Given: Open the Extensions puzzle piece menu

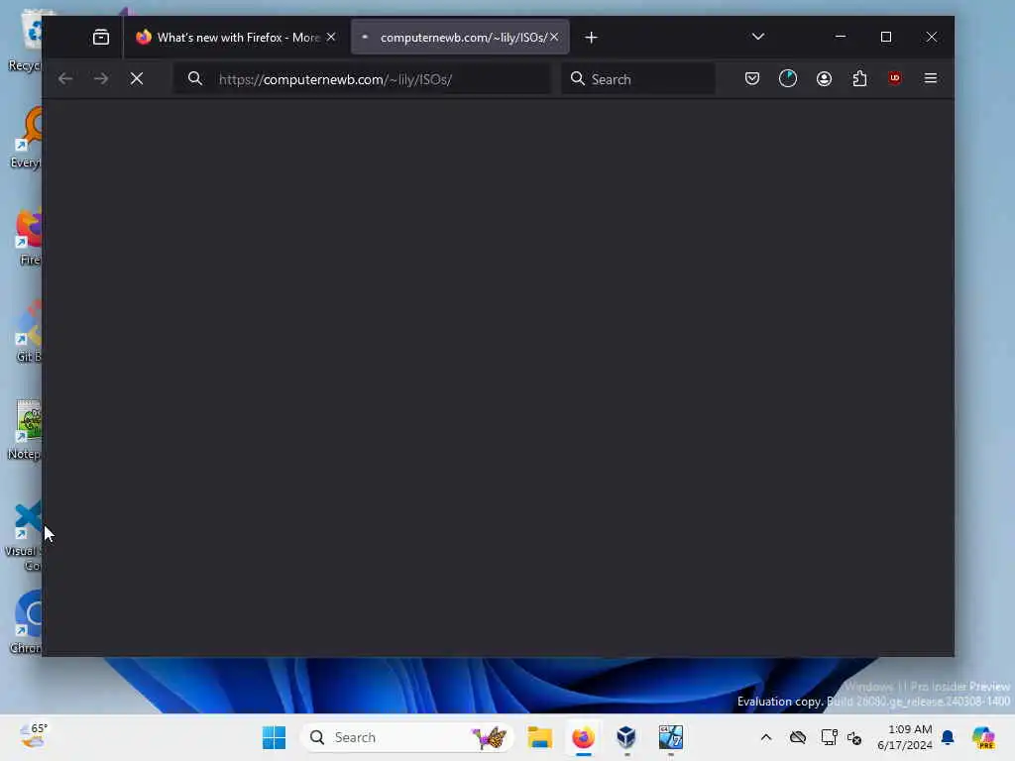Looking at the screenshot, I should 859,79.
